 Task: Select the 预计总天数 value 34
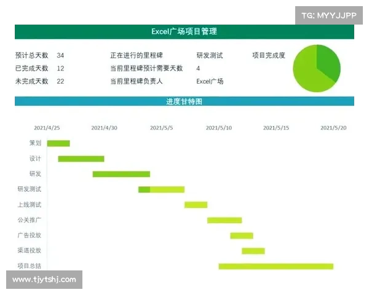pyautogui.click(x=60, y=55)
